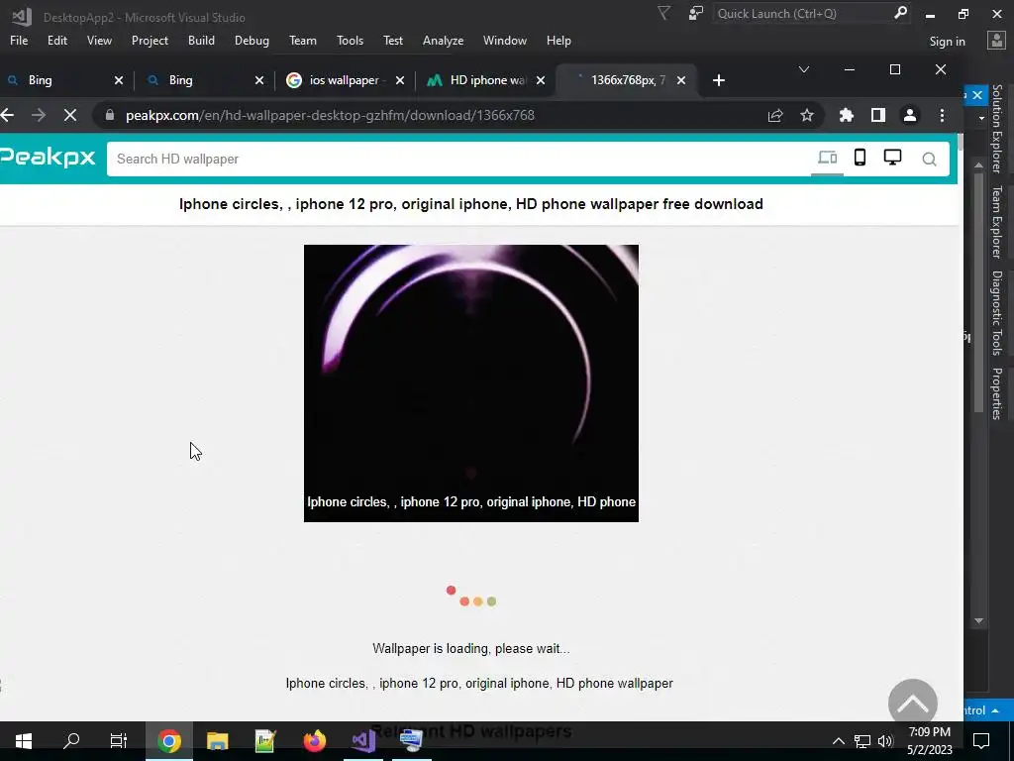Click the Visual Studio notifications flag icon
The width and height of the screenshot is (1014, 761).
coord(663,13)
